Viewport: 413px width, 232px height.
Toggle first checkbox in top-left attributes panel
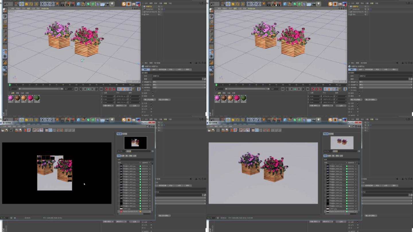[153, 93]
